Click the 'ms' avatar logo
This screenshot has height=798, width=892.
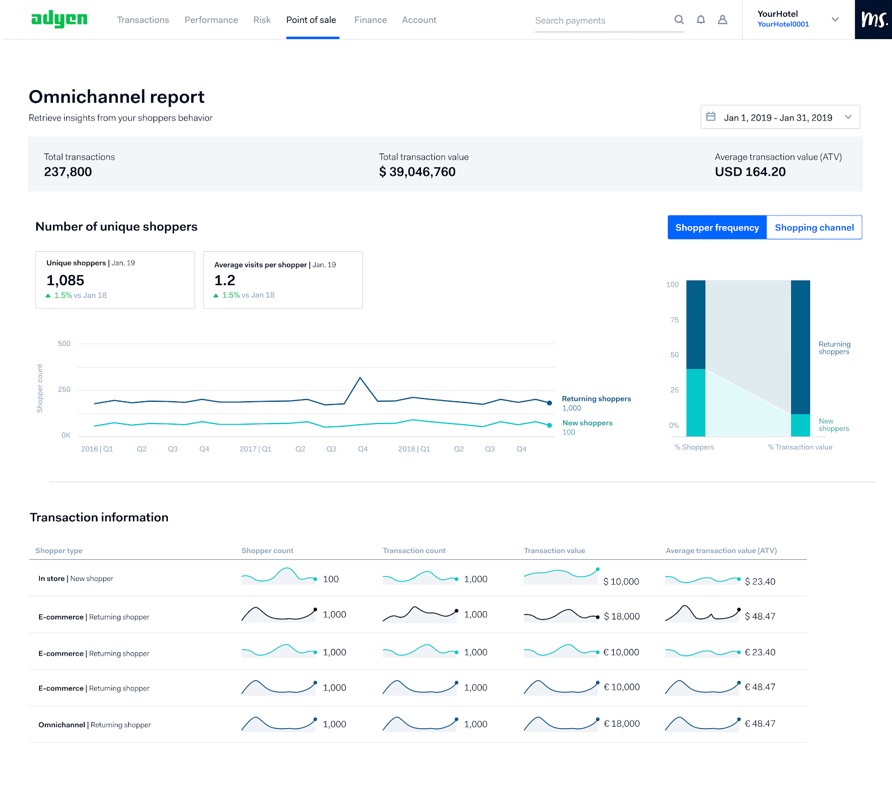873,20
